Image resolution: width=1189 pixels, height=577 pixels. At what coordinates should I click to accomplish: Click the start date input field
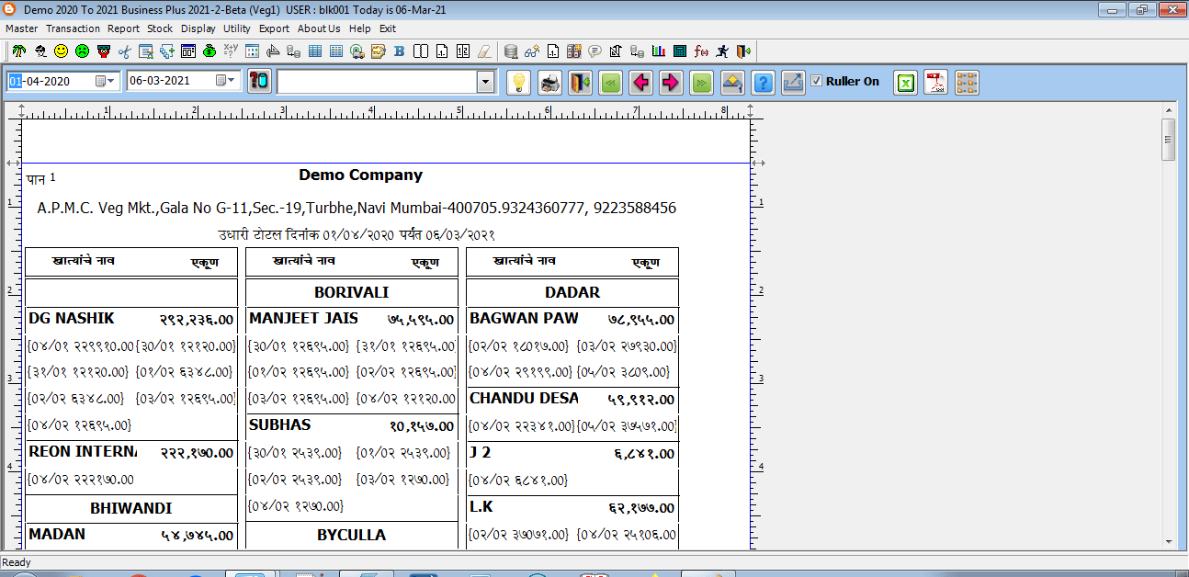click(51, 81)
